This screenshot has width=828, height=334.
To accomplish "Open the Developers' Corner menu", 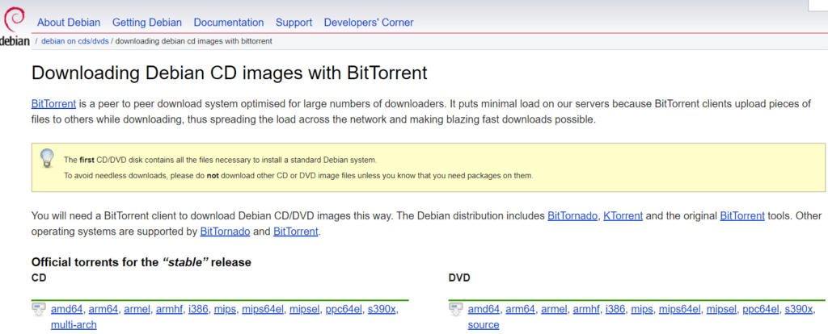I will (x=369, y=23).
